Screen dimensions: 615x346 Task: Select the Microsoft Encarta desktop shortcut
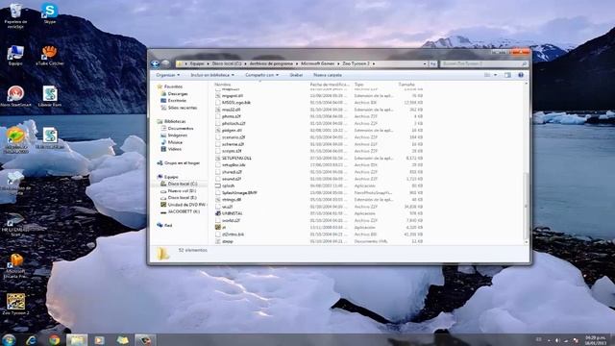coord(15,266)
